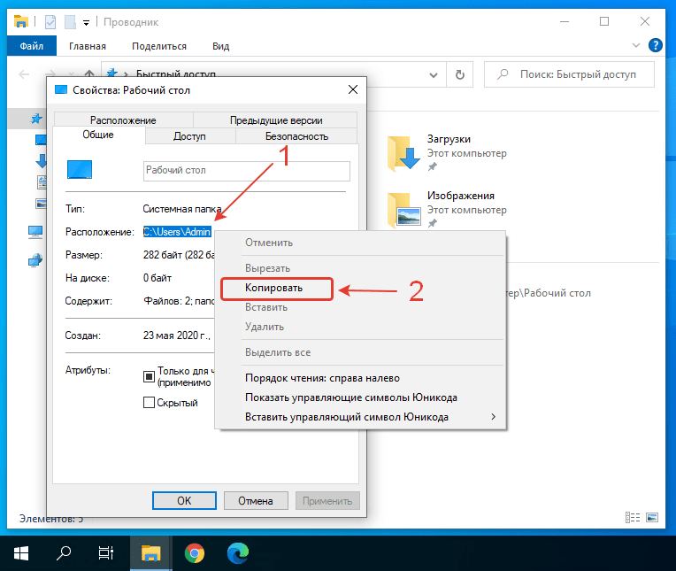The width and height of the screenshot is (676, 571).
Task: Open the address bar history dropdown
Action: [x=434, y=75]
